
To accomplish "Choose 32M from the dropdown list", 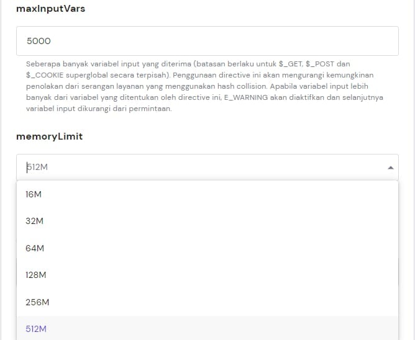I will point(34,221).
